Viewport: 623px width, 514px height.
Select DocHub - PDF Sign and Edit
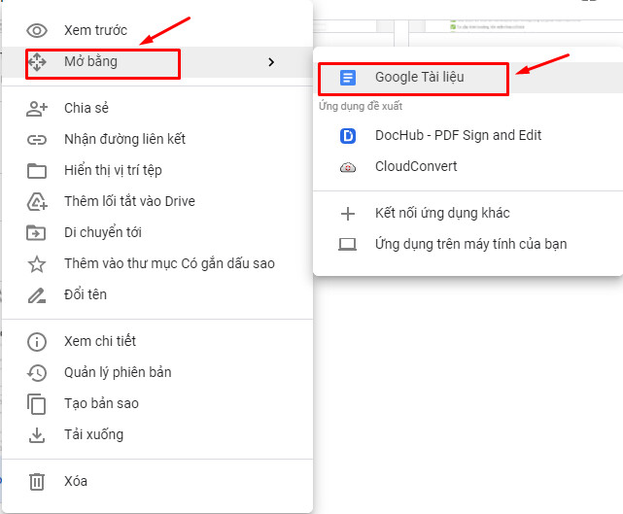[468, 135]
